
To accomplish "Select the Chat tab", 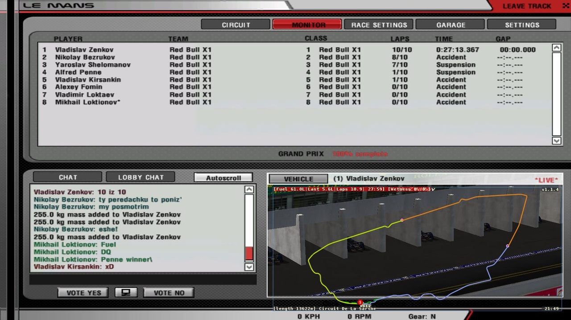I will (68, 177).
